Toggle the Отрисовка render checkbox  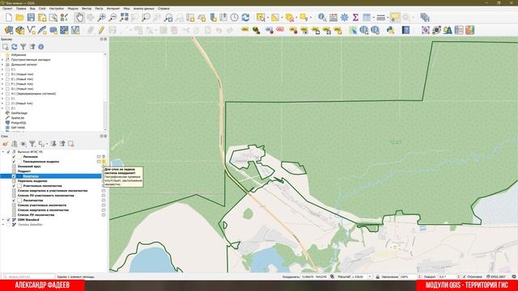coord(464,276)
